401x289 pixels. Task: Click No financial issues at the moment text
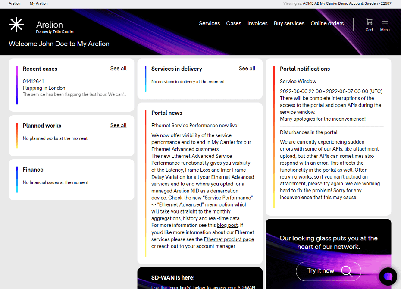tap(56, 182)
